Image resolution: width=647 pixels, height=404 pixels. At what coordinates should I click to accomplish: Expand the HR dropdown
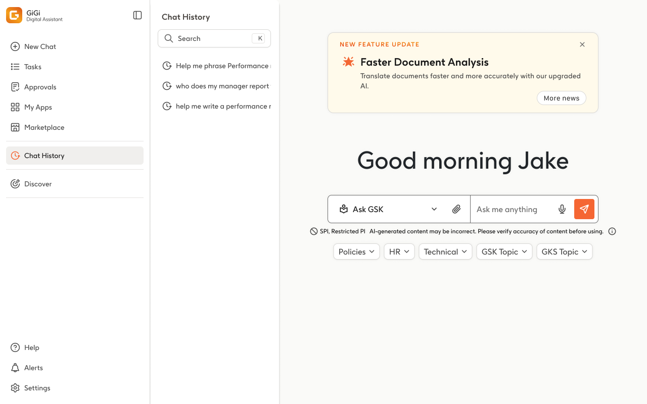pos(399,251)
